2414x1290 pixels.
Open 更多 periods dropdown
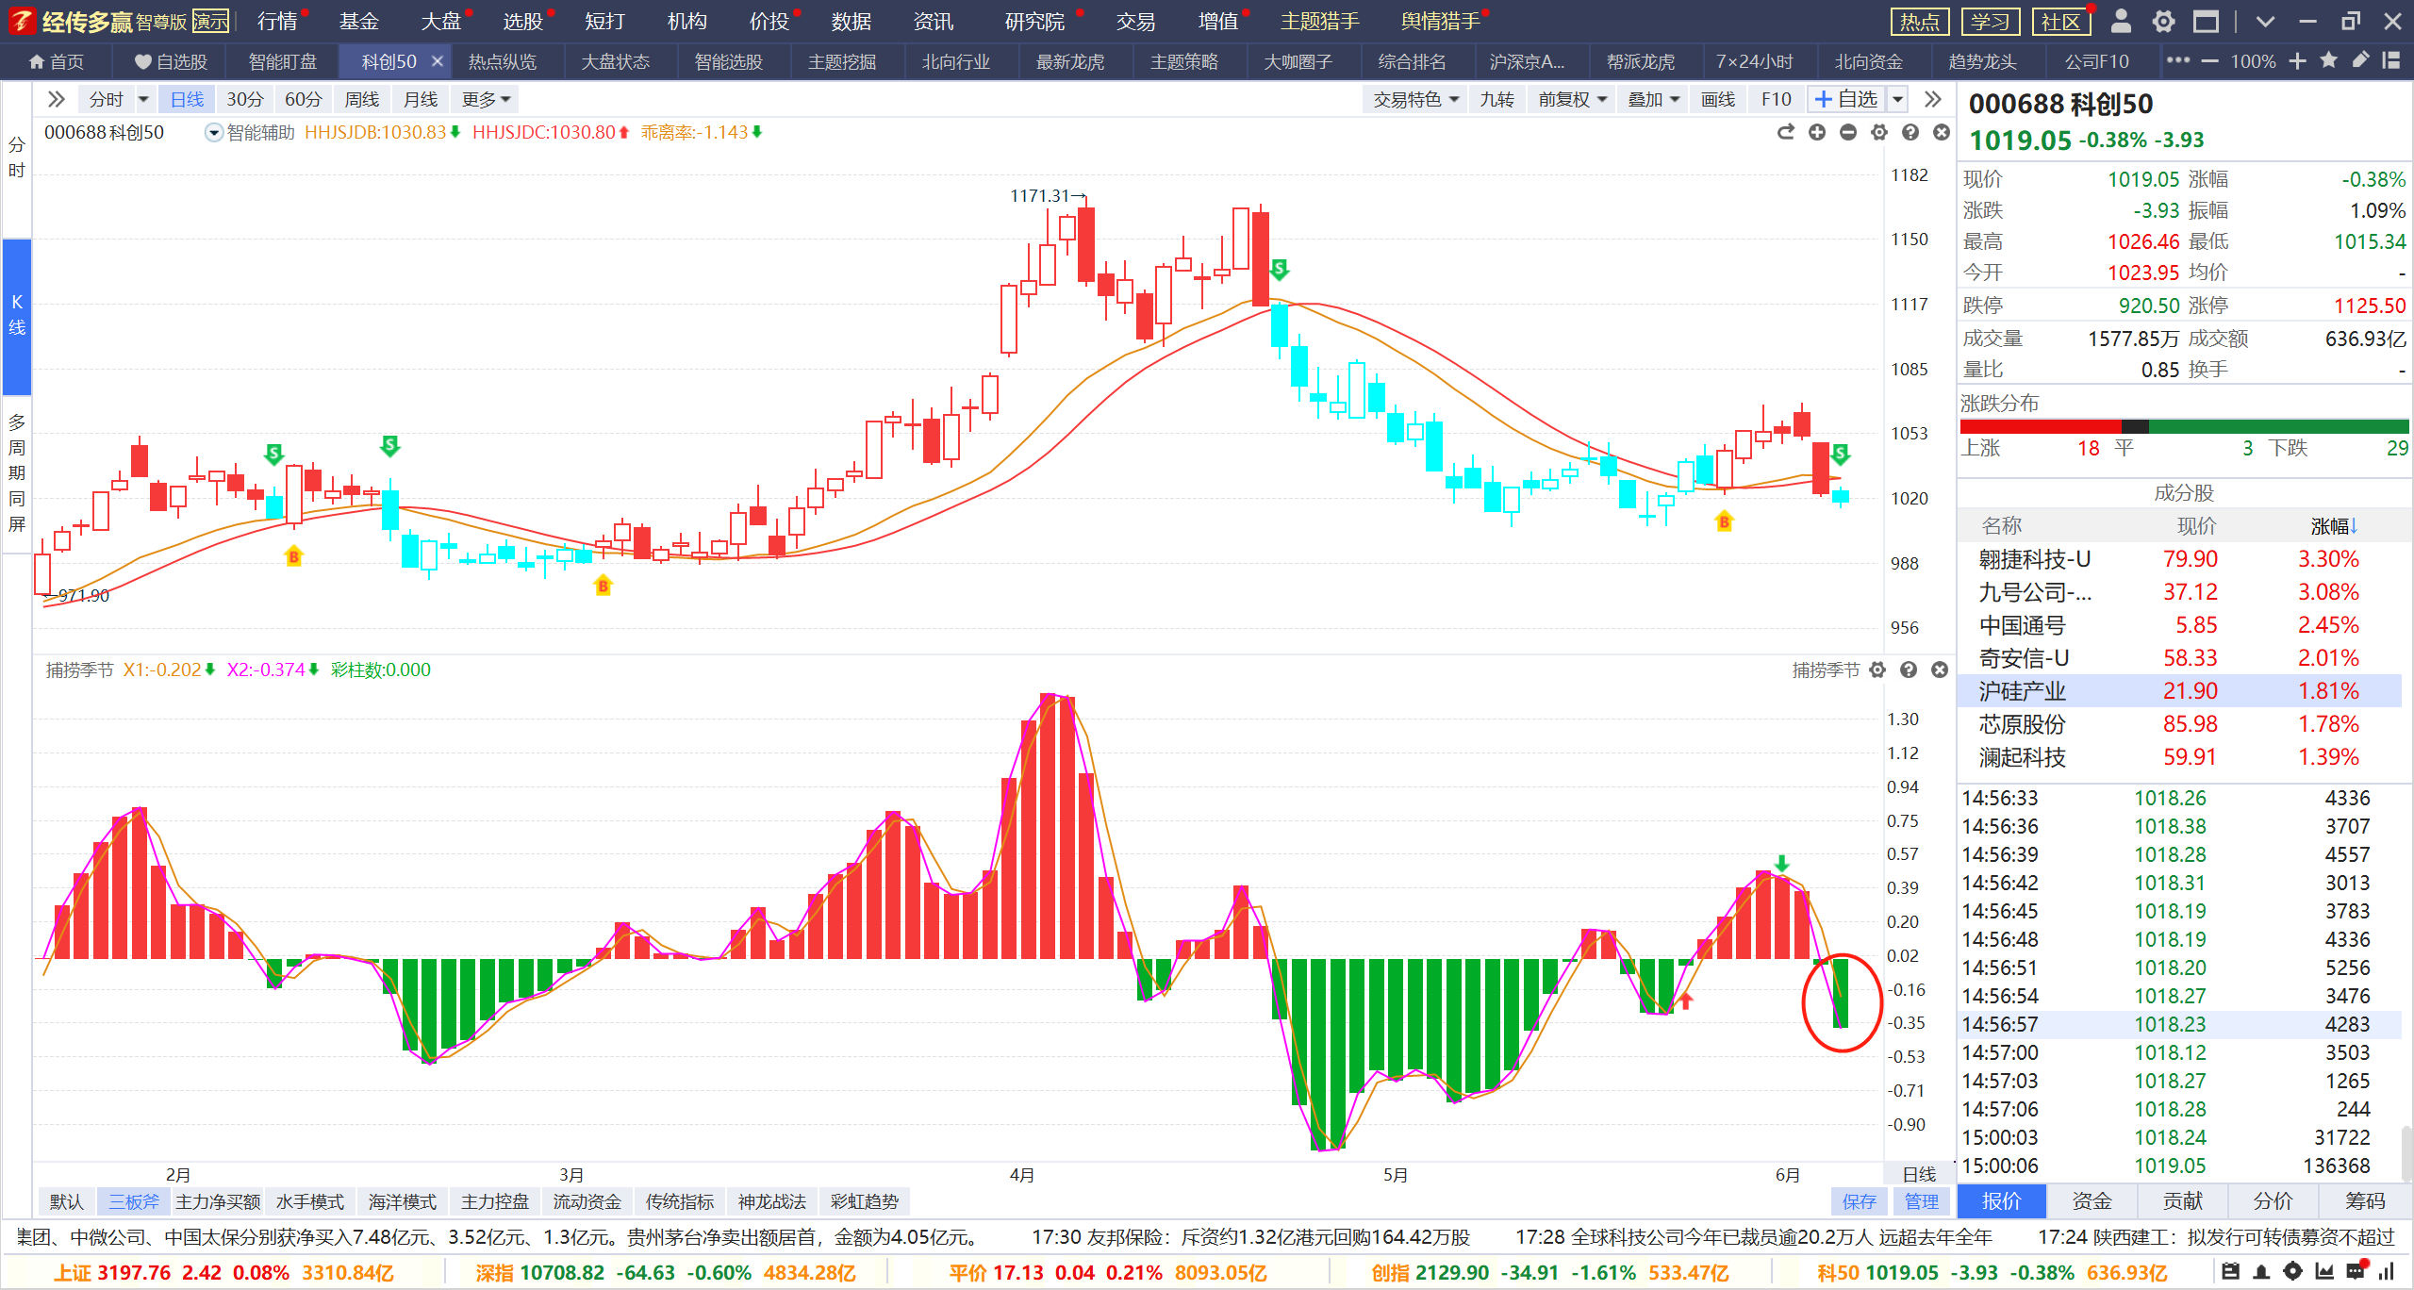pyautogui.click(x=487, y=99)
